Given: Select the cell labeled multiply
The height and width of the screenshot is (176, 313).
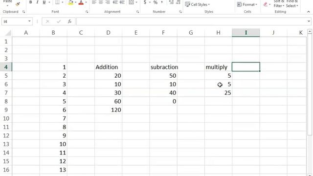Looking at the screenshot, I should pos(219,67).
